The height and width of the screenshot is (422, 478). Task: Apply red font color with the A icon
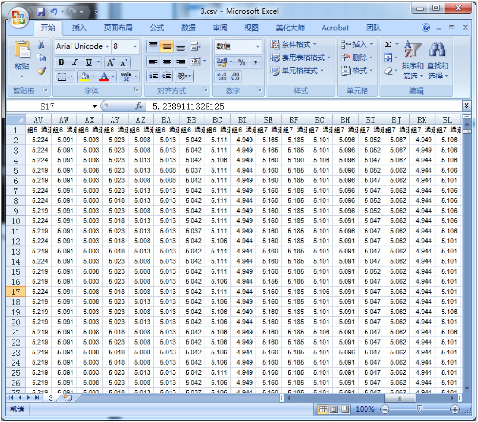[104, 77]
